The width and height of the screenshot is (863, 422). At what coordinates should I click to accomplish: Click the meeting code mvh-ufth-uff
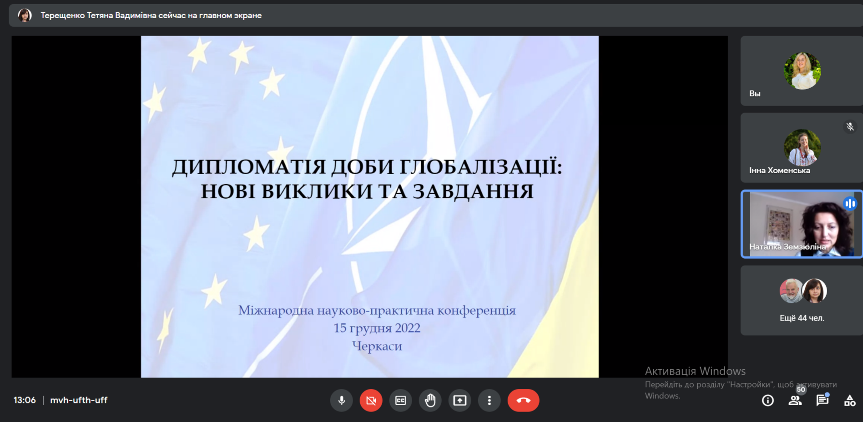coord(79,400)
